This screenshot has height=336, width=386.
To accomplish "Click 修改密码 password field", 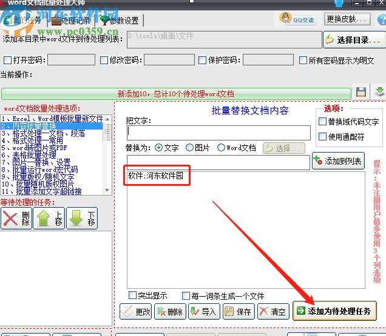I will pos(169,60).
